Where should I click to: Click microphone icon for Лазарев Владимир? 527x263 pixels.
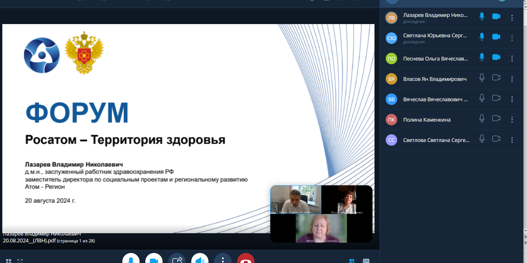pyautogui.click(x=482, y=16)
